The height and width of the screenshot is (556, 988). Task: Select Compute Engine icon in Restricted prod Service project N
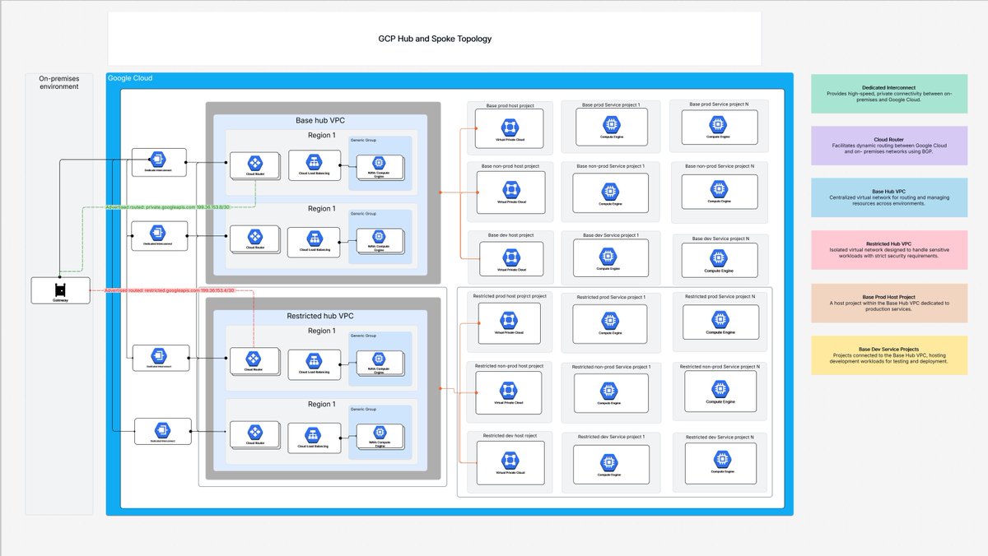click(720, 319)
